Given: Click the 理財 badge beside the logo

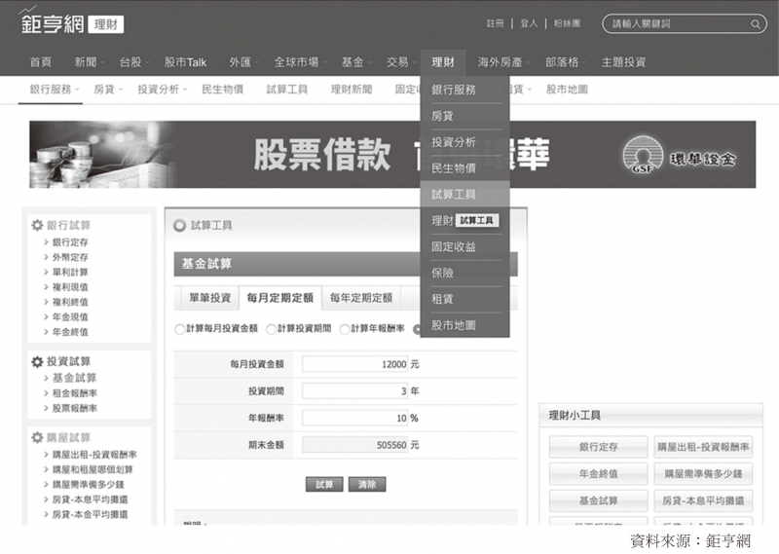Looking at the screenshot, I should click(105, 24).
